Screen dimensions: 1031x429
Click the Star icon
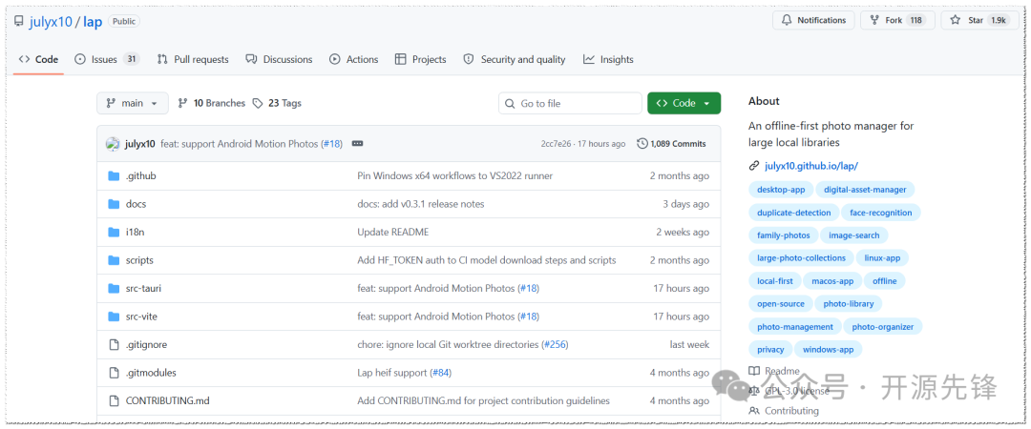click(956, 20)
